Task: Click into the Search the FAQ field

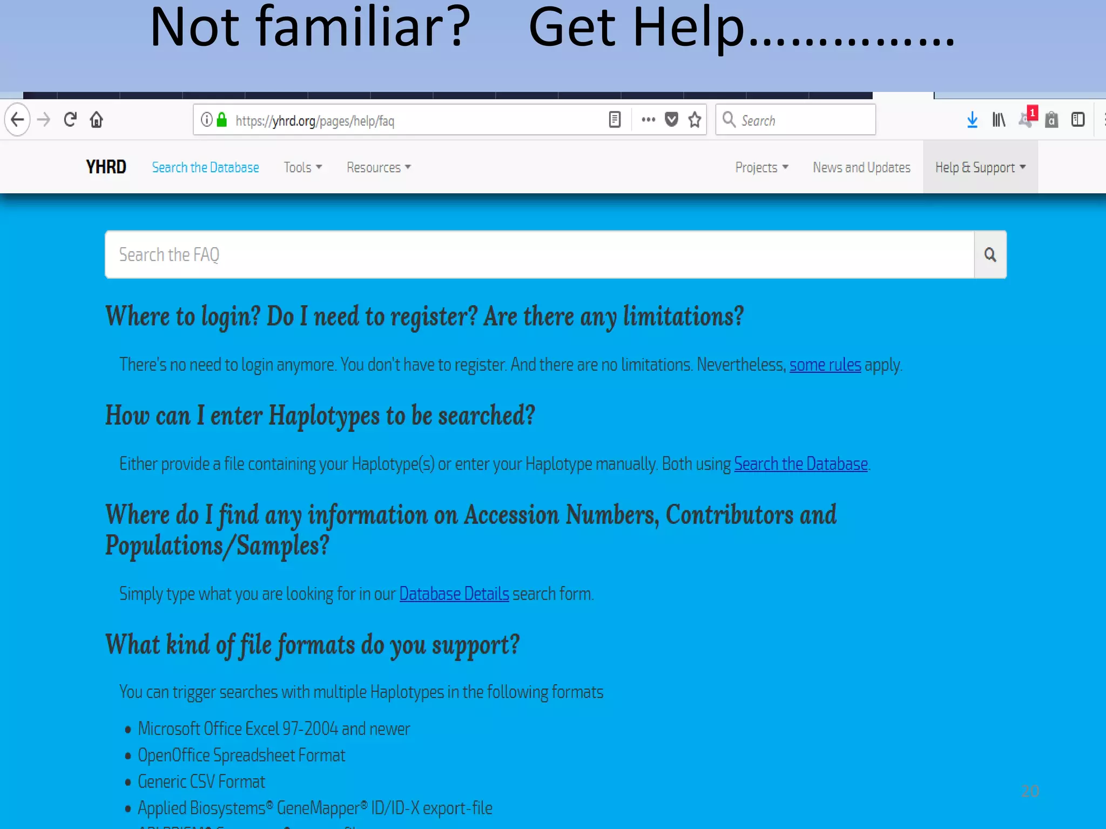Action: 539,255
